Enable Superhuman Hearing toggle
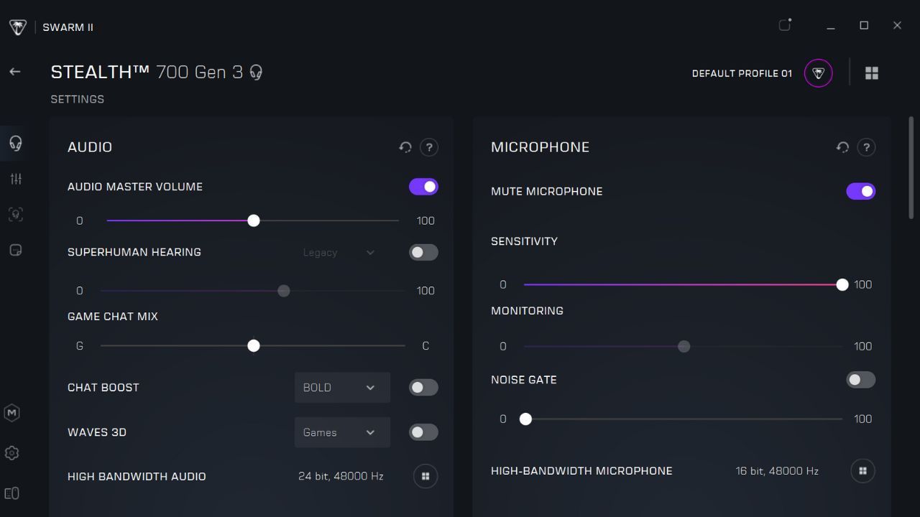This screenshot has width=920, height=517. point(423,252)
